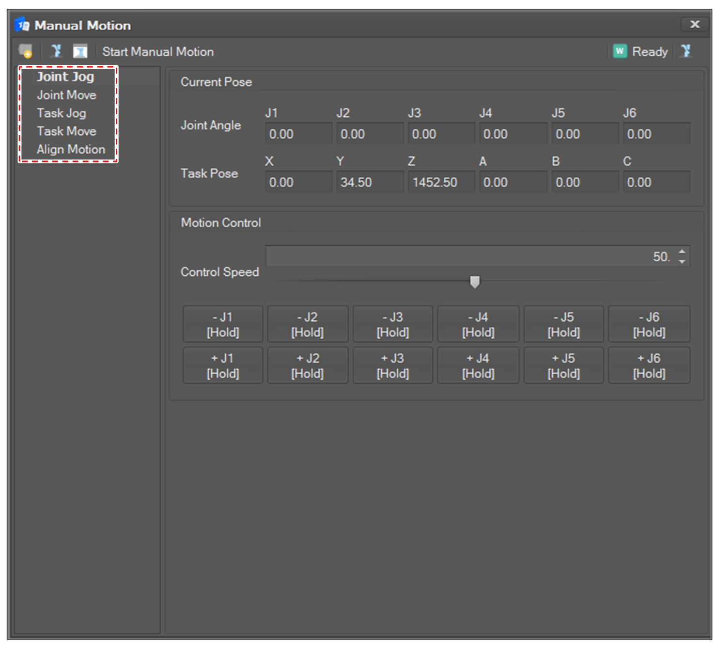Click the robot arm icon right of Ready

coord(686,51)
